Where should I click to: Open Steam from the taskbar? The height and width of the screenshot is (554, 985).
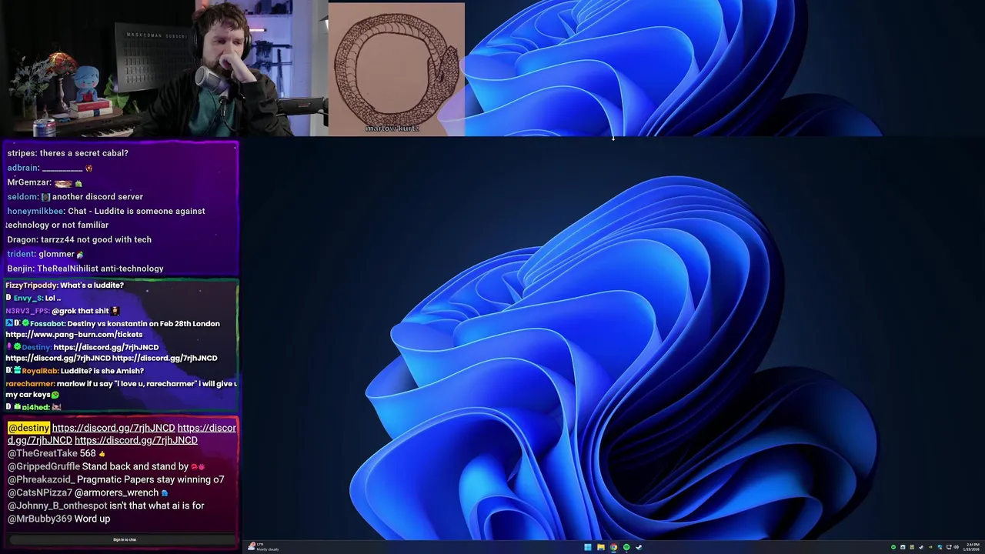(639, 547)
